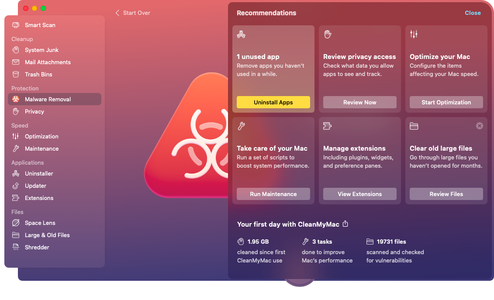The width and height of the screenshot is (494, 300).
Task: Click the Extensions puzzle icon in sidebar
Action: tap(15, 198)
